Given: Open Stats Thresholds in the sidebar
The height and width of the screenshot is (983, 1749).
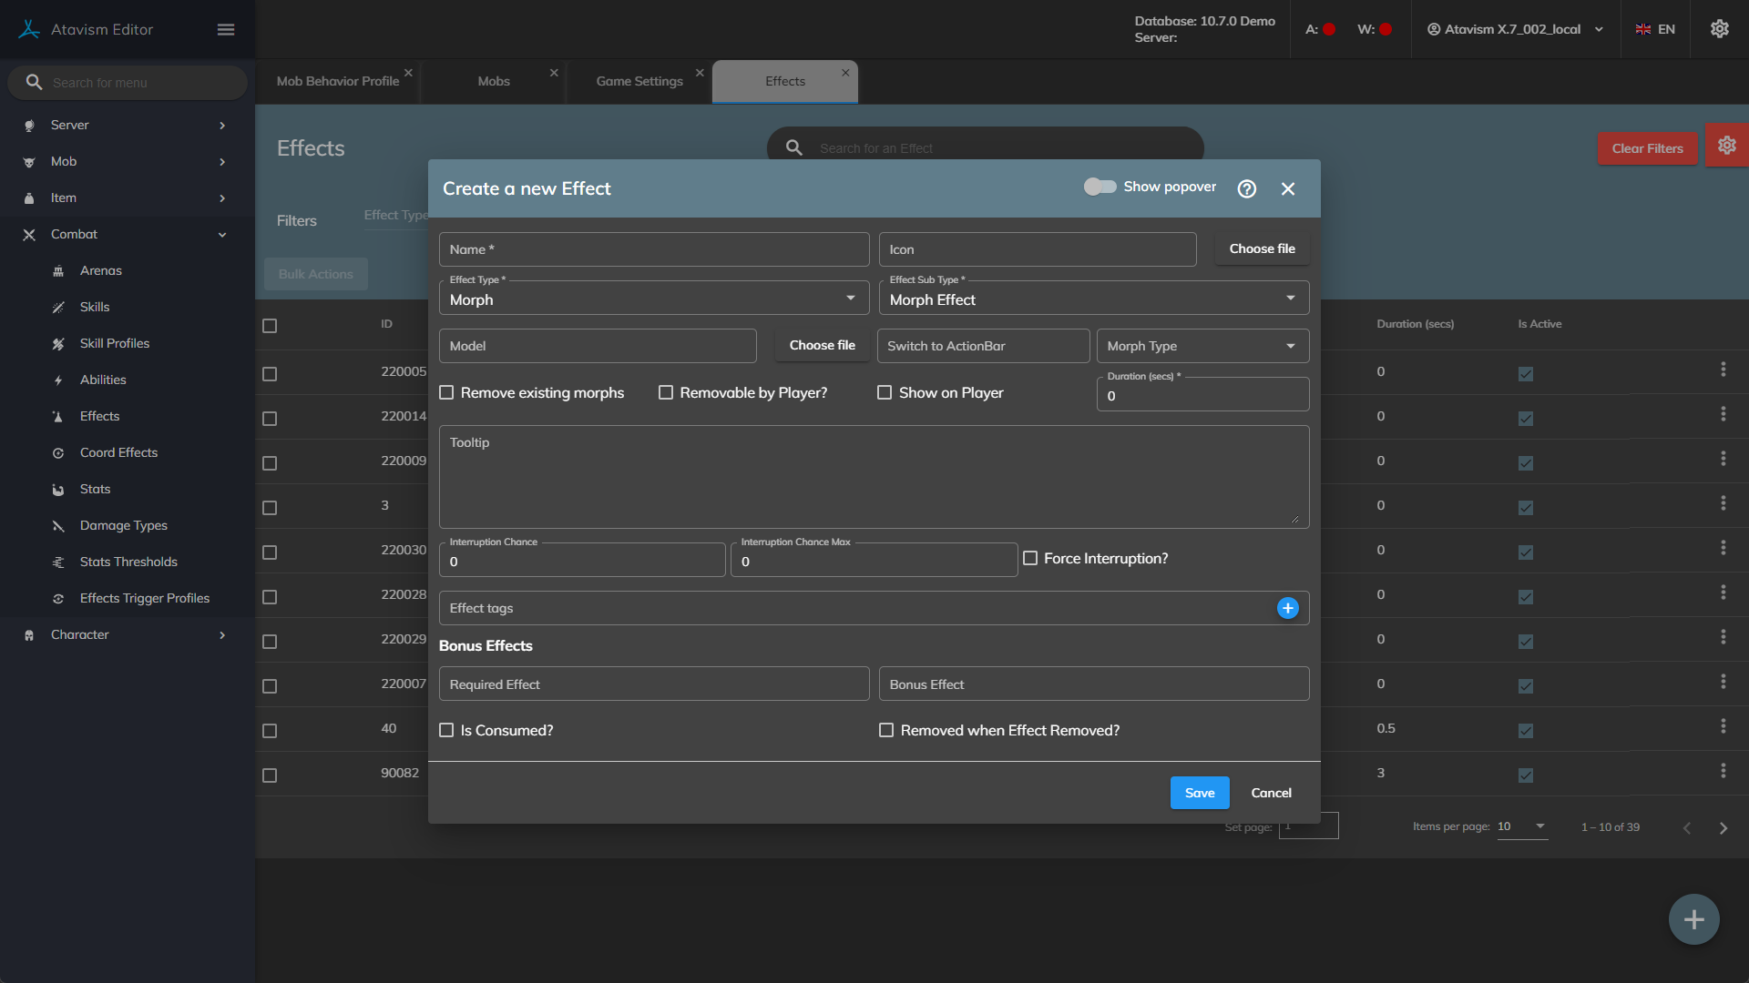Looking at the screenshot, I should [128, 562].
